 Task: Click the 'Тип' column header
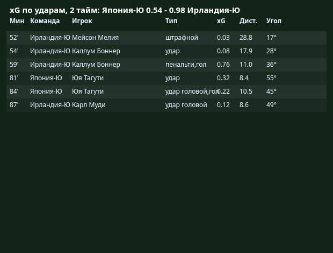click(x=171, y=21)
